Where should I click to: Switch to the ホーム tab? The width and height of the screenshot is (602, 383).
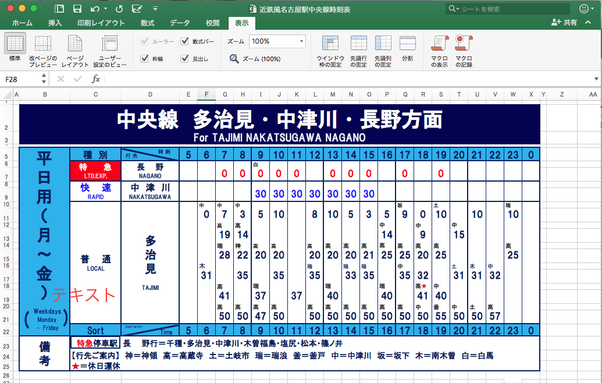coord(22,23)
